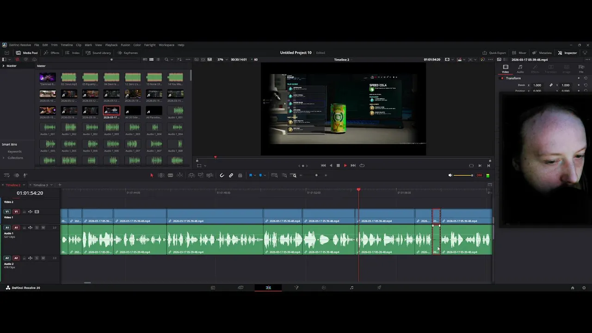
Task: Open Project Settings gear icon
Action: pos(584,288)
